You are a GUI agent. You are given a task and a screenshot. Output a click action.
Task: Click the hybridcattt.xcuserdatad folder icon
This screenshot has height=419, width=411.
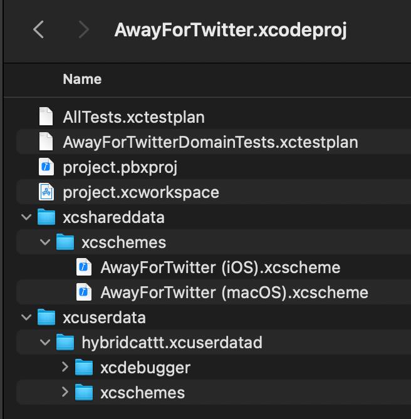coord(65,343)
